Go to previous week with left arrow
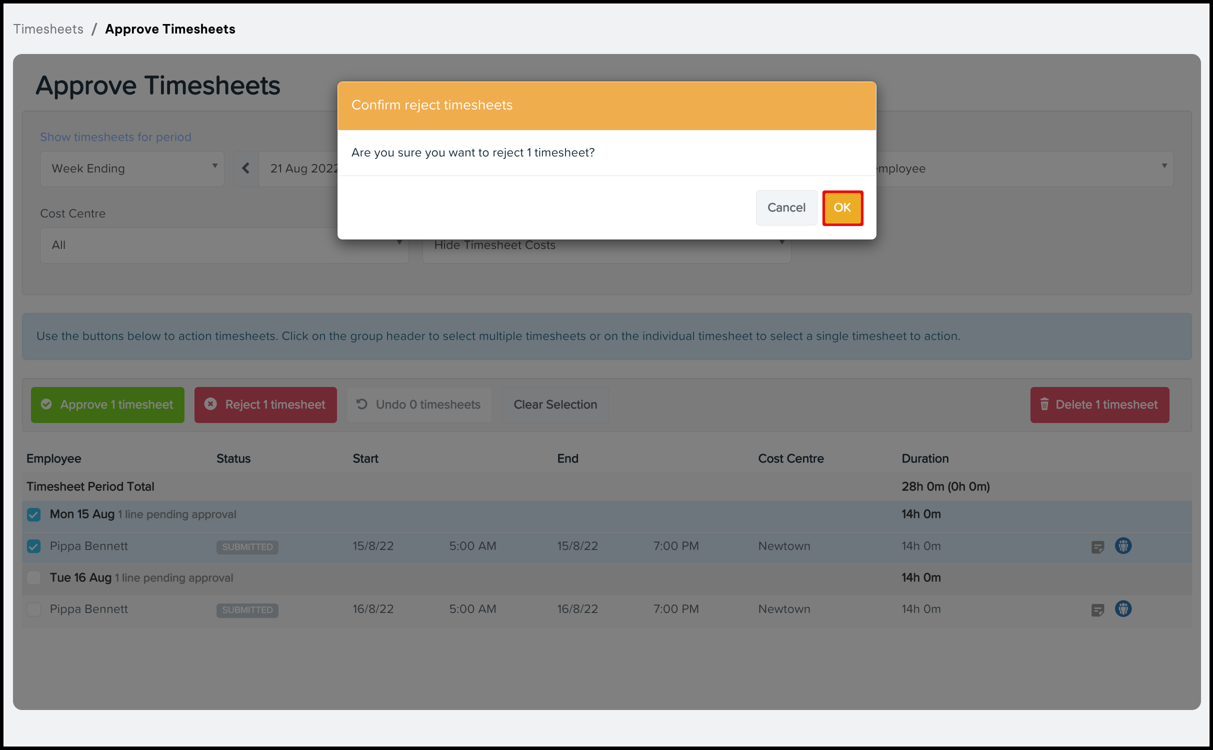 point(246,168)
